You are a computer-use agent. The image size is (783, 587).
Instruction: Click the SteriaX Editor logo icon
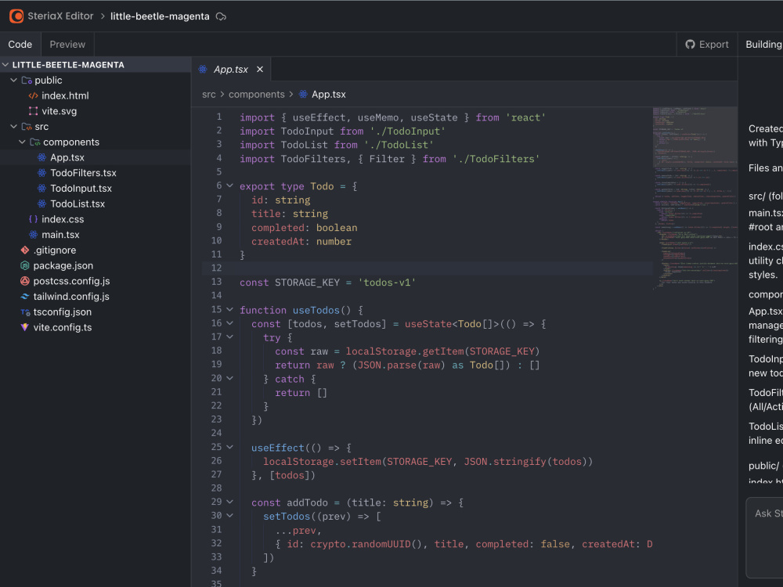[16, 16]
